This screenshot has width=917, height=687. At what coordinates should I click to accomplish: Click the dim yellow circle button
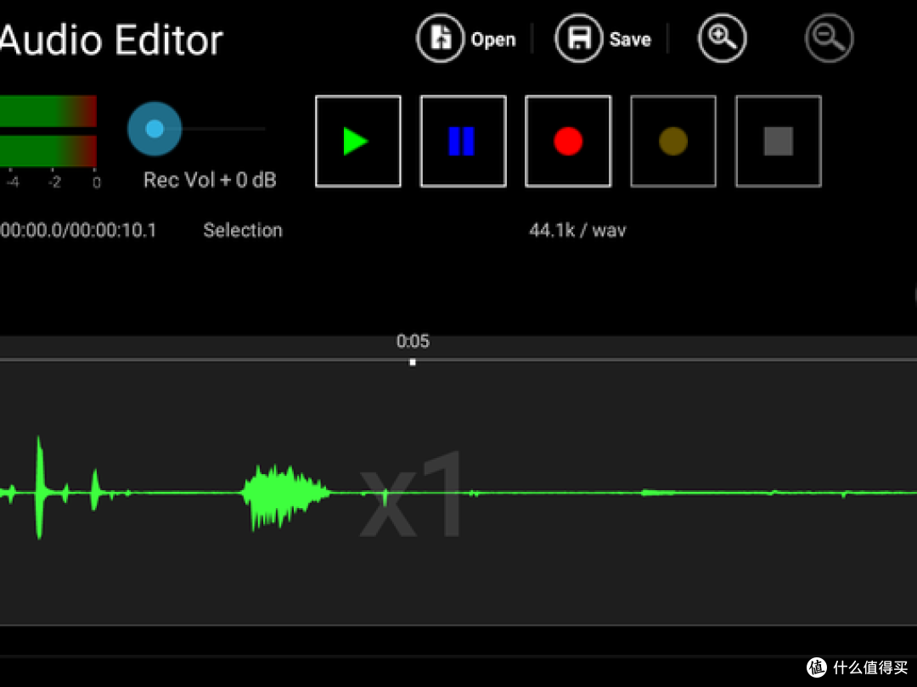coord(673,142)
